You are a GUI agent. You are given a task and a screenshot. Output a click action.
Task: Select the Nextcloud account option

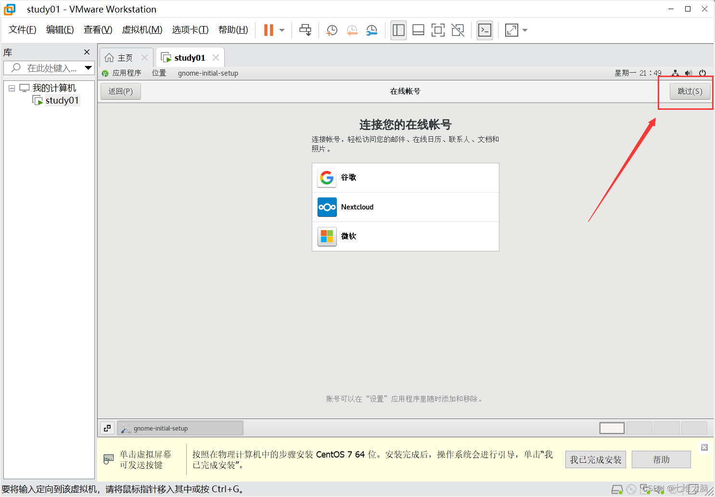pyautogui.click(x=406, y=207)
